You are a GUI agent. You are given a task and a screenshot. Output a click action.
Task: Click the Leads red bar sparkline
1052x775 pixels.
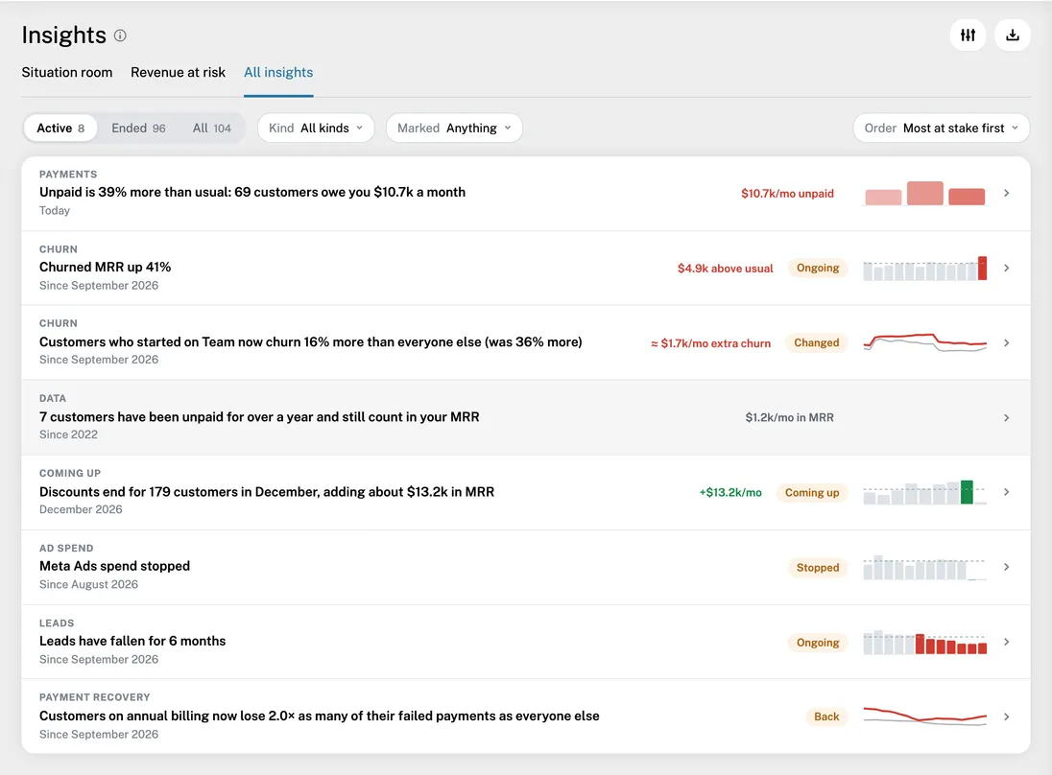point(924,643)
